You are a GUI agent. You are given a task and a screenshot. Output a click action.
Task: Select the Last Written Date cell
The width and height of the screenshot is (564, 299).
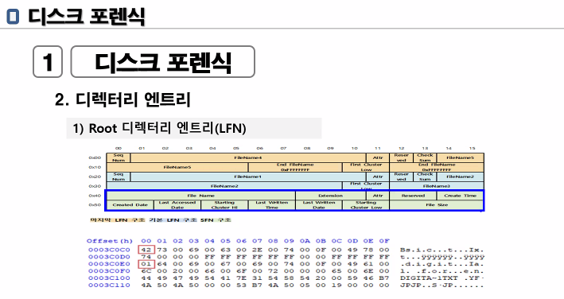(319, 205)
